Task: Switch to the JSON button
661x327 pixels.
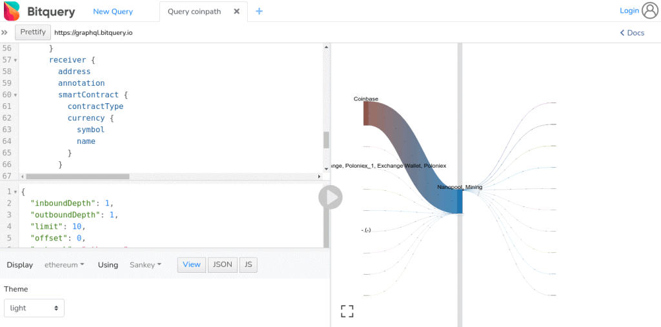Action: coord(223,264)
